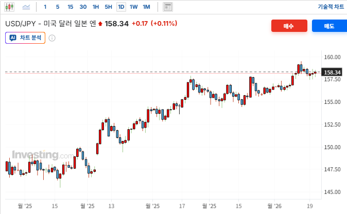Click the +0.17 price change value
Image resolution: width=347 pixels, height=214 pixels.
point(140,24)
